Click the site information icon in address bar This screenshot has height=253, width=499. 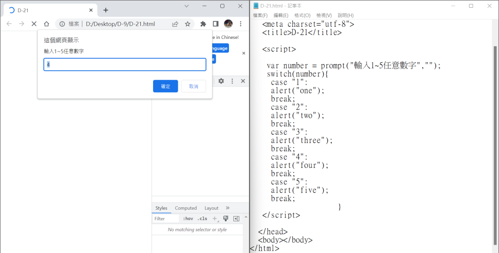click(x=62, y=24)
